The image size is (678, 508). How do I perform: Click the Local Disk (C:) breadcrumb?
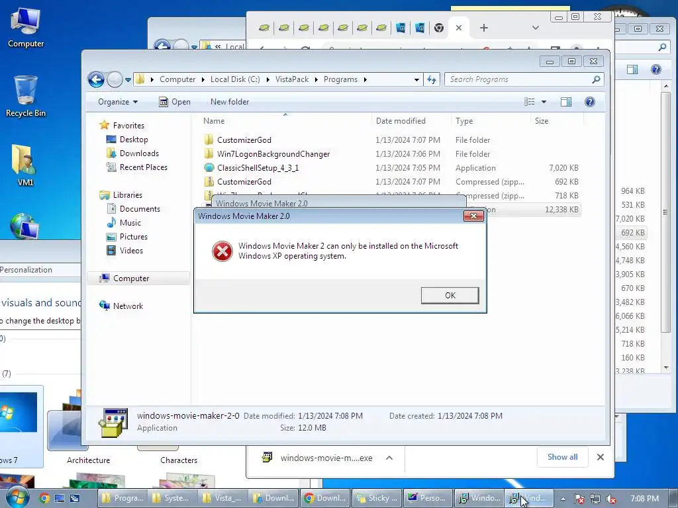coord(235,79)
